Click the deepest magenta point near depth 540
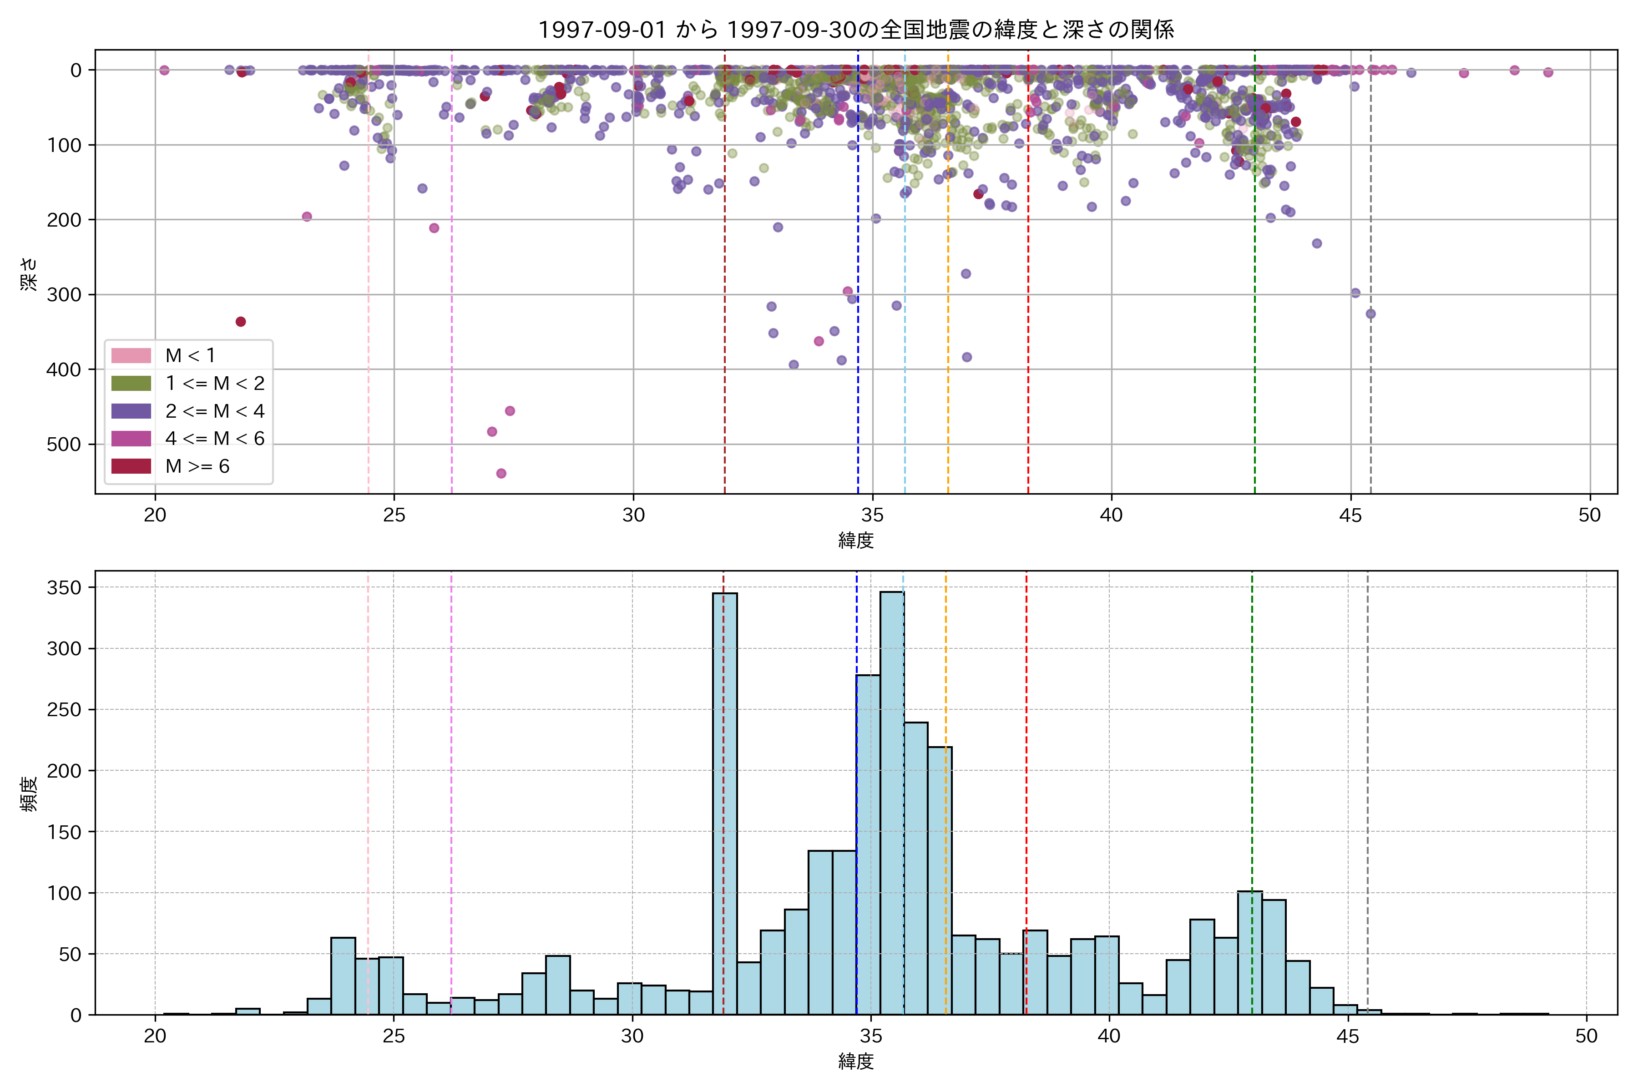Image resolution: width=1638 pixels, height=1092 pixels. [501, 474]
